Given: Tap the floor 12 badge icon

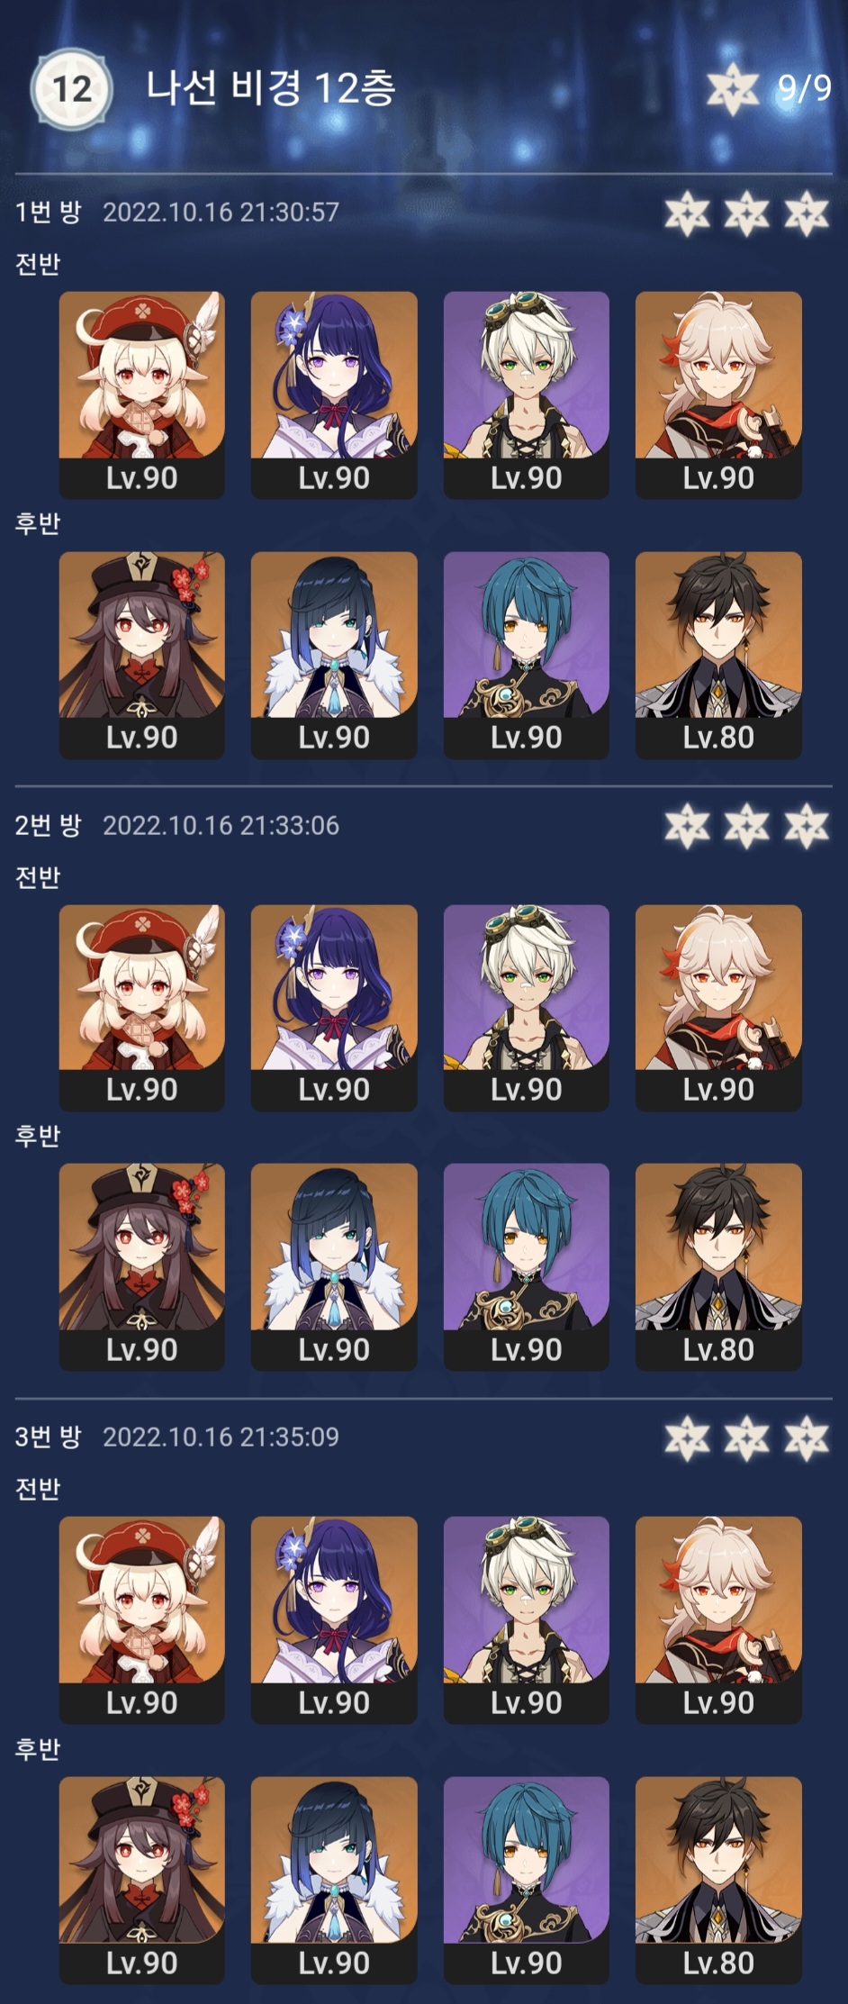Looking at the screenshot, I should coord(72,89).
